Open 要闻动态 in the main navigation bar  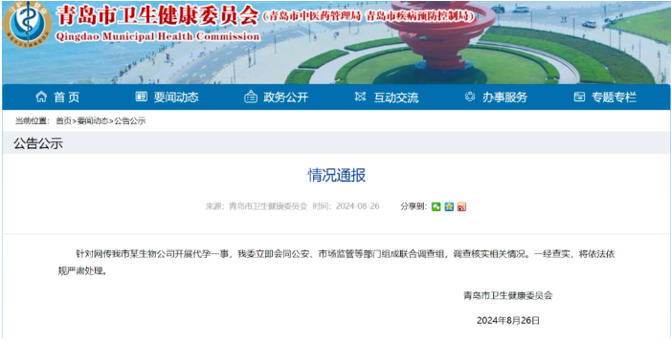click(176, 97)
